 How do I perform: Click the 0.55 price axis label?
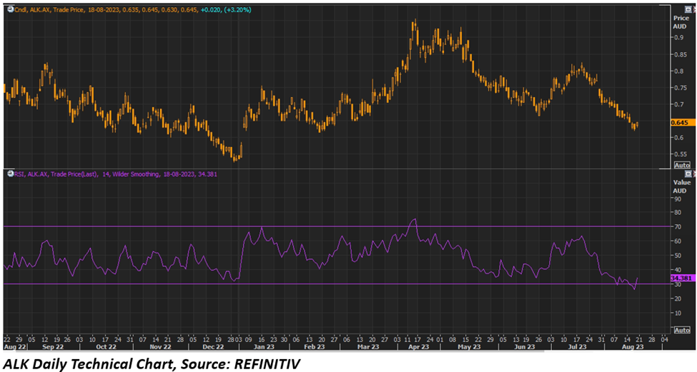click(680, 154)
